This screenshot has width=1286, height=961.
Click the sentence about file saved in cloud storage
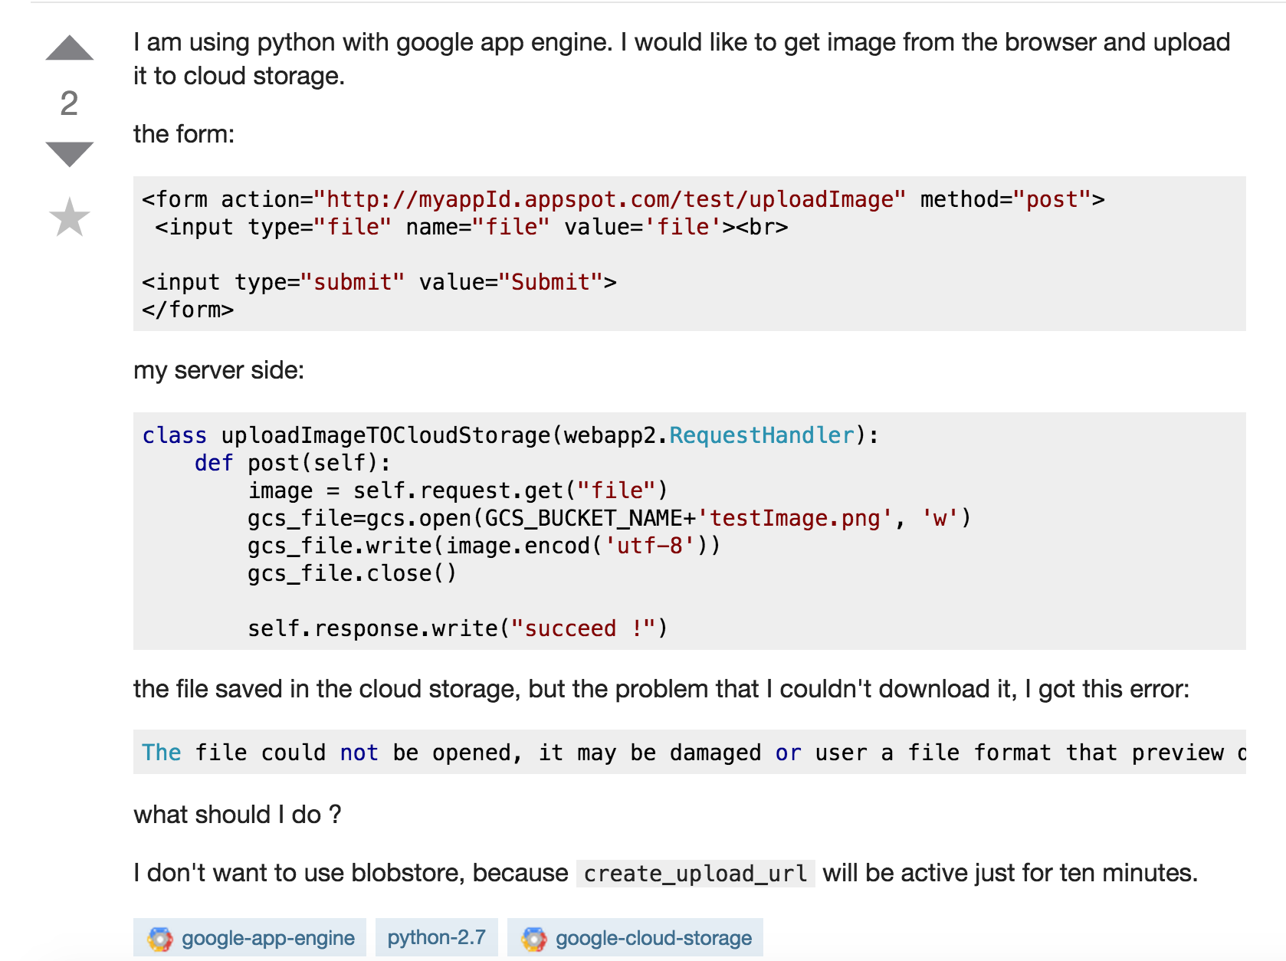coord(661,689)
